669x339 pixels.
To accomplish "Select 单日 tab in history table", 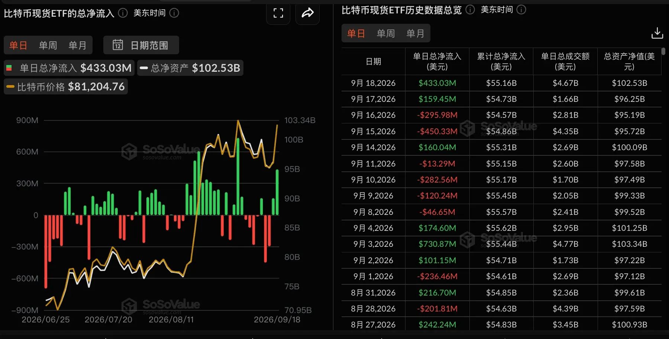I will pos(356,33).
